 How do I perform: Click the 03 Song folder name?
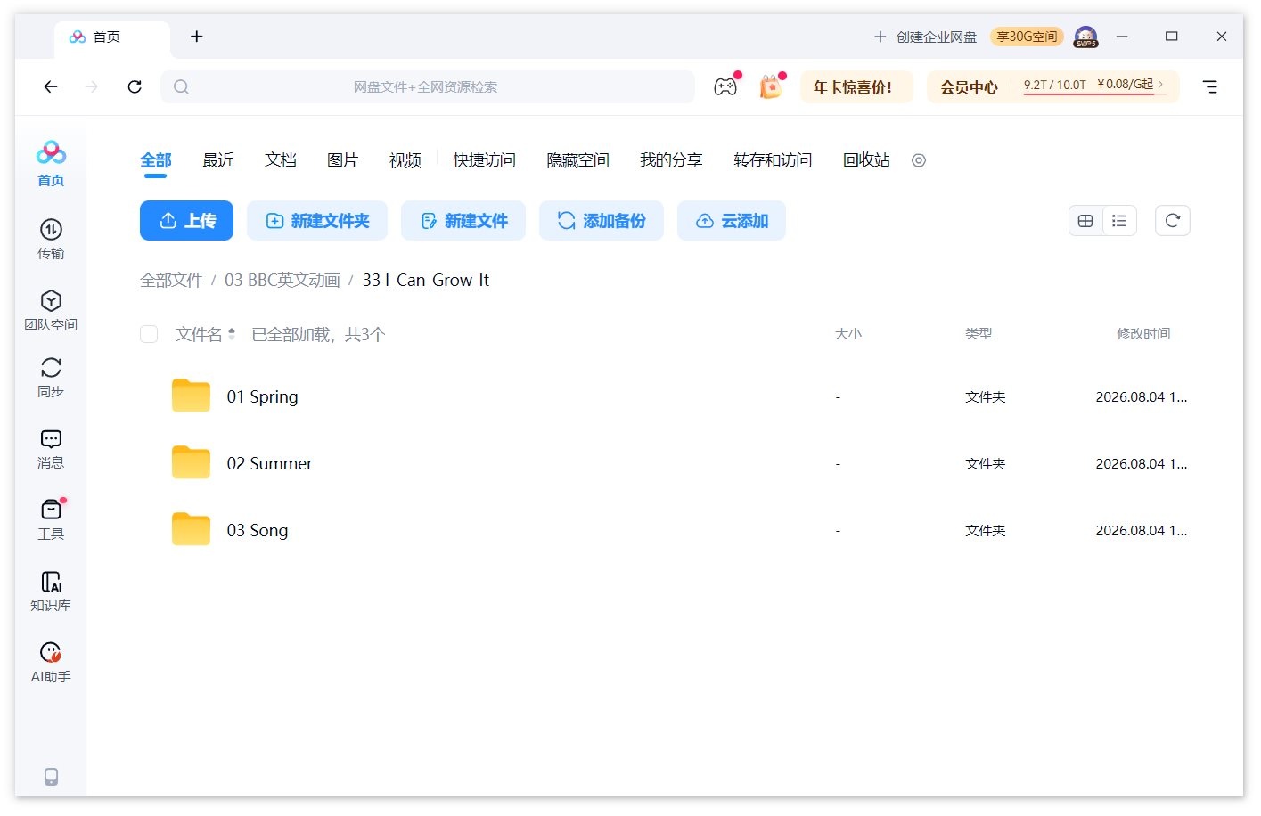pyautogui.click(x=258, y=530)
